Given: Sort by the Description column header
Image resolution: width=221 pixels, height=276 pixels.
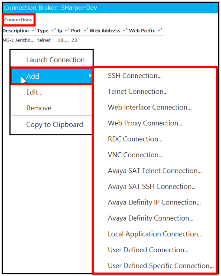Looking at the screenshot, I should [x=16, y=30].
